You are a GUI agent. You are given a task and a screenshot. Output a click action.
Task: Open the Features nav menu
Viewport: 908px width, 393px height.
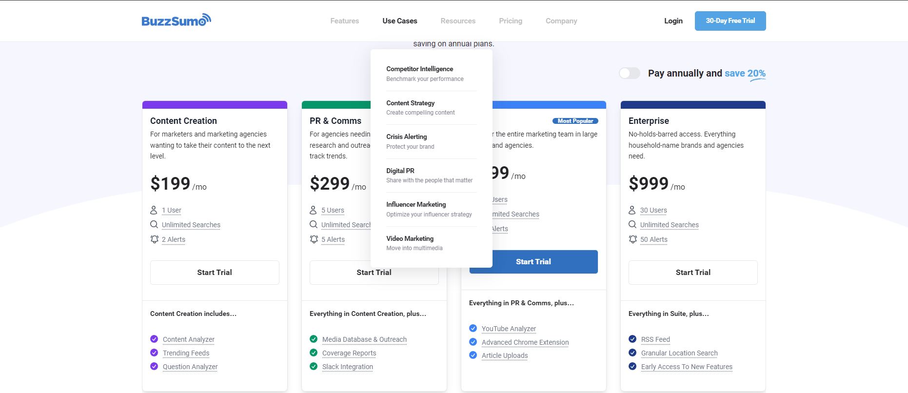344,21
